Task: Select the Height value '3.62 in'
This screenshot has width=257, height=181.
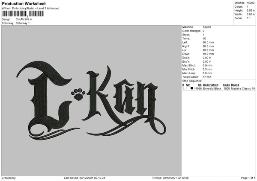Action: 251,10
